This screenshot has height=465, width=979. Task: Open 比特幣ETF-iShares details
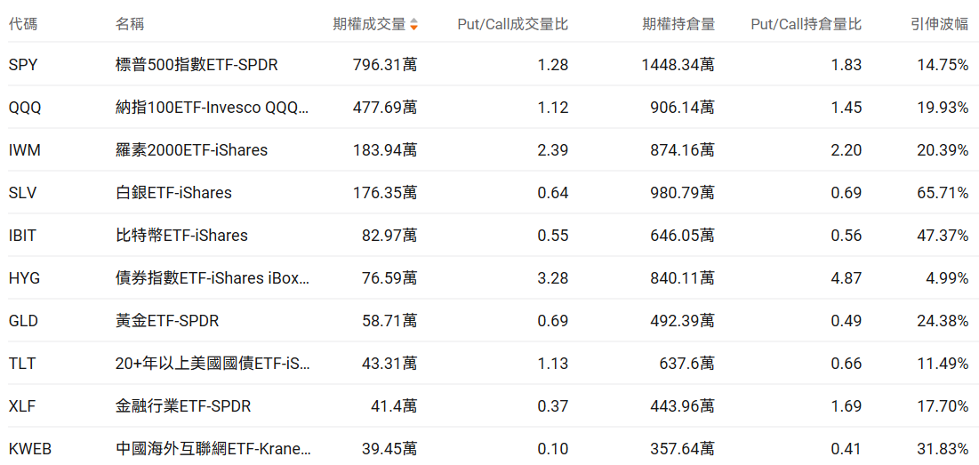tap(181, 236)
